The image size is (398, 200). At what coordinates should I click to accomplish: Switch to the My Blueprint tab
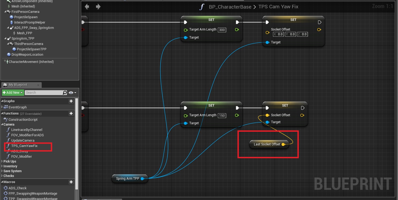point(18,85)
